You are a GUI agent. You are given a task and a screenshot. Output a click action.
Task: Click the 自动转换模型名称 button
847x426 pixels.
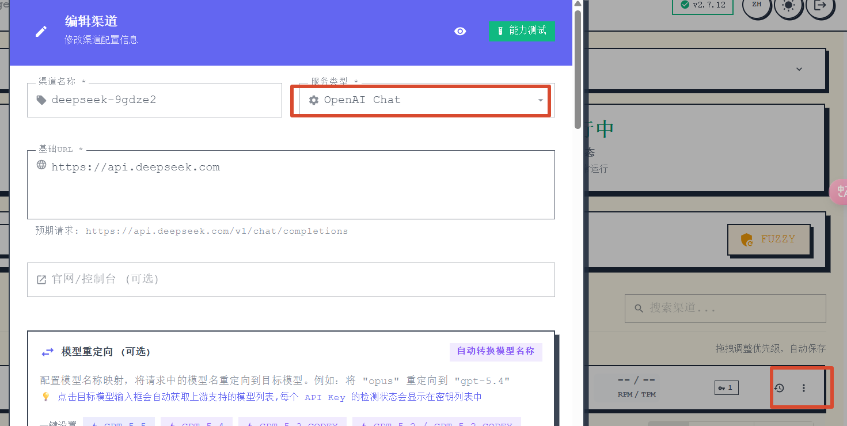[496, 351]
